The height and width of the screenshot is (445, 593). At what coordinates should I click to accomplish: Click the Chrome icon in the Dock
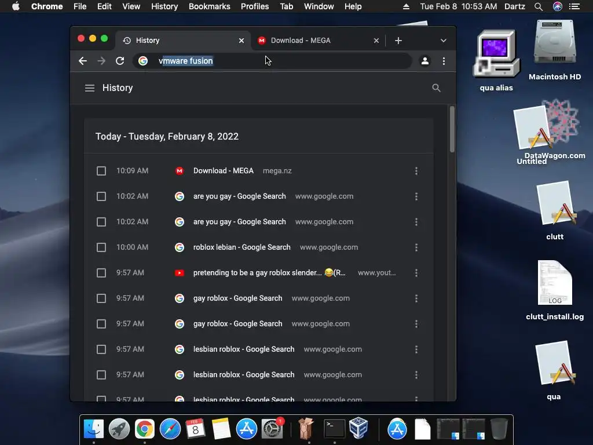[x=144, y=429]
